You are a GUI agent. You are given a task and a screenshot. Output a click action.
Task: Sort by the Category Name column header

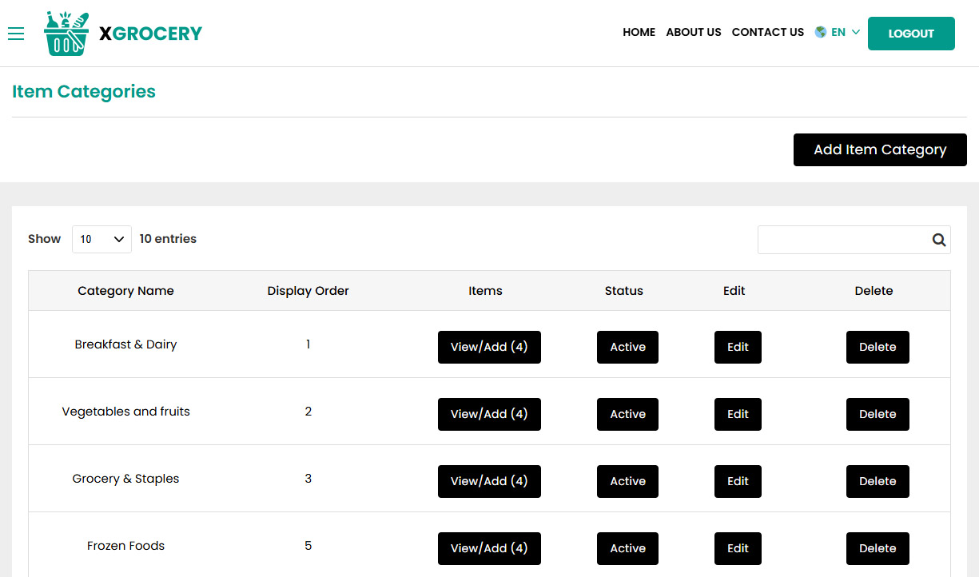pos(125,291)
